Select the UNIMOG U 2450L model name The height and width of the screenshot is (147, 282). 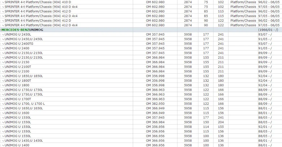click(17, 34)
